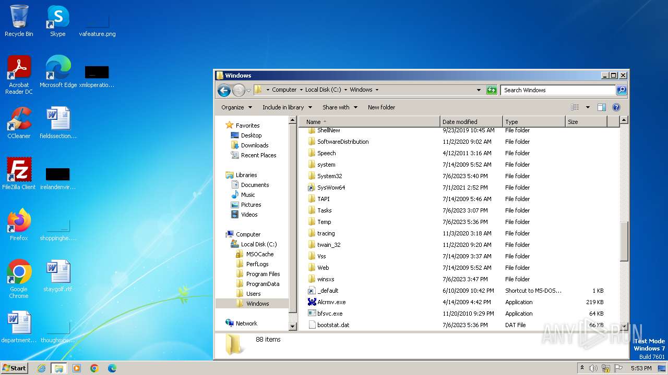668x375 pixels.
Task: Select Acrobat Reader DC desktop icon
Action: pyautogui.click(x=19, y=75)
